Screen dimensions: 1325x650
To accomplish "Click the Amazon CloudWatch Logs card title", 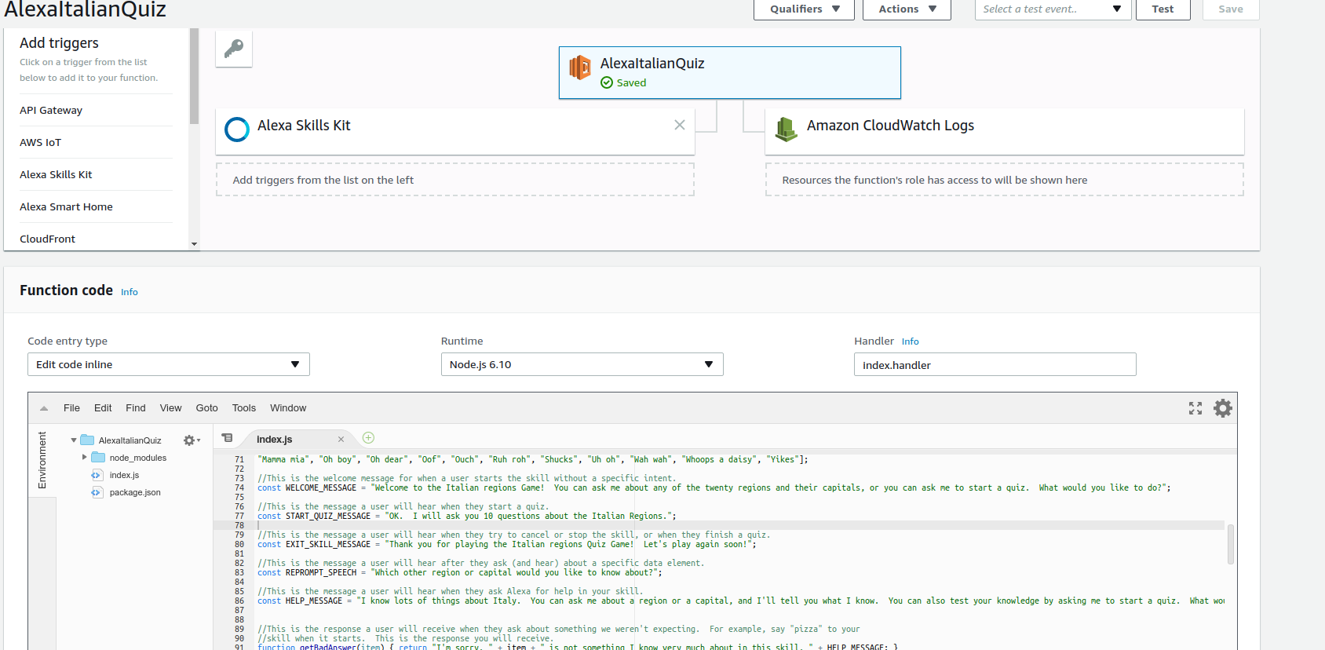I will point(890,126).
